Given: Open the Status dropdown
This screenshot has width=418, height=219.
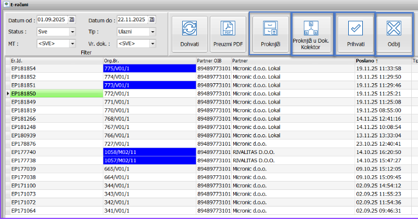Looking at the screenshot, I should tap(72, 32).
